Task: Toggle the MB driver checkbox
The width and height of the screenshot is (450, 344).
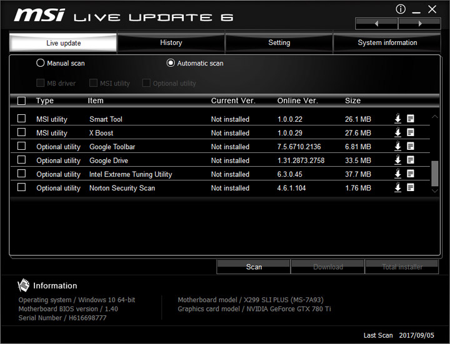Action: pos(40,83)
